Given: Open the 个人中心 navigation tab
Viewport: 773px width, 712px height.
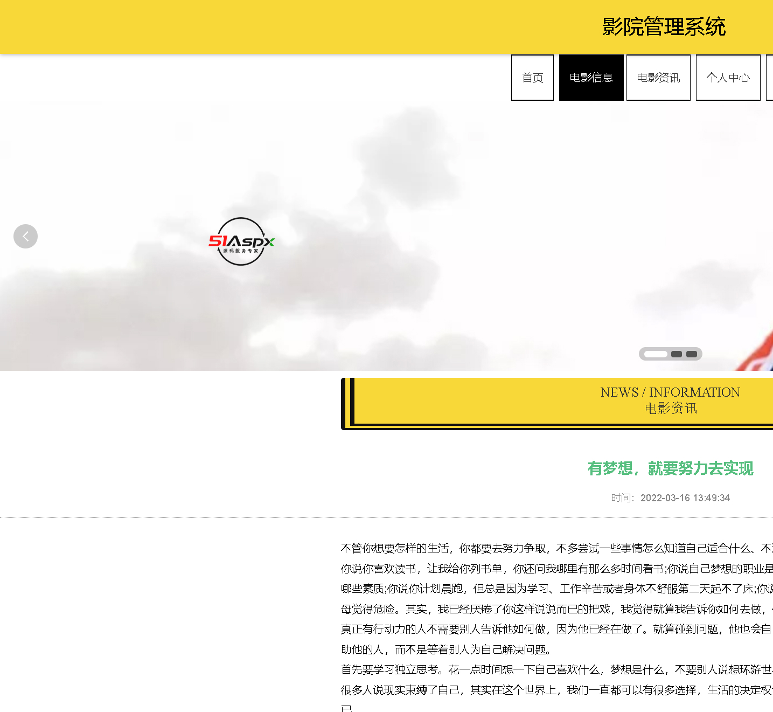Looking at the screenshot, I should (x=728, y=78).
